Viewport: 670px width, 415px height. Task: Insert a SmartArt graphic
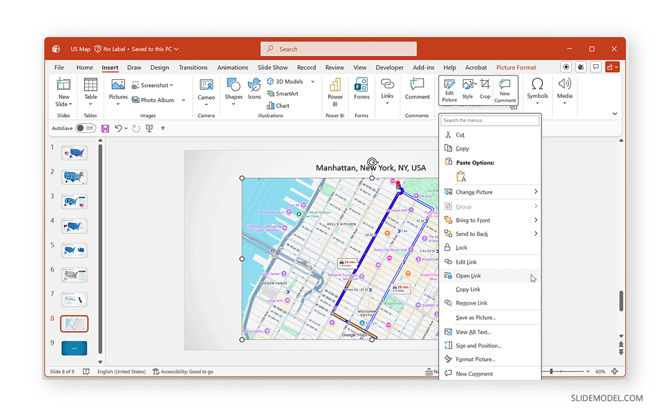(x=283, y=94)
